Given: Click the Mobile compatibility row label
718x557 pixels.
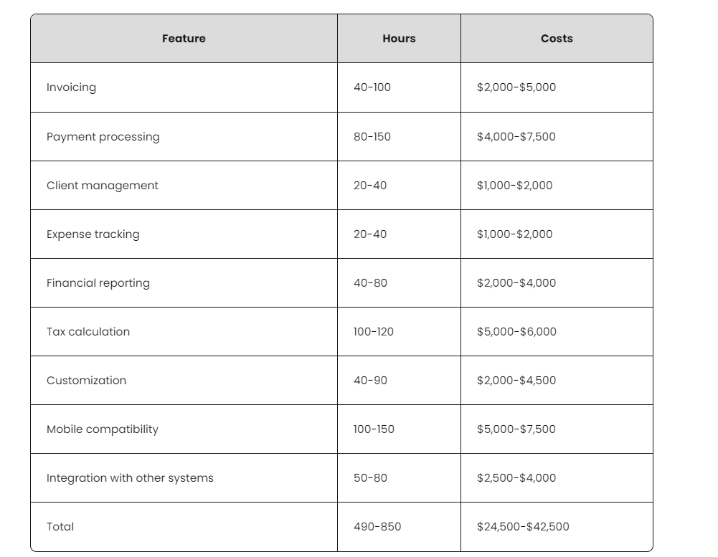Looking at the screenshot, I should (102, 429).
